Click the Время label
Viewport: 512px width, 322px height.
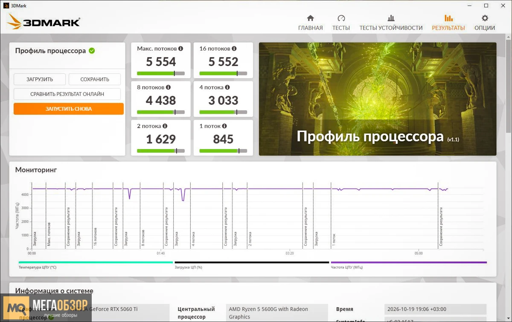tap(345, 309)
